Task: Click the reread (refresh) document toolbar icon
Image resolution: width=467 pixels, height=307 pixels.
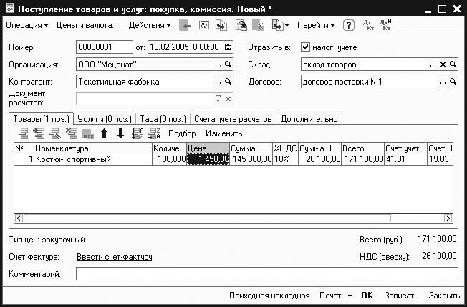Action: (203, 25)
